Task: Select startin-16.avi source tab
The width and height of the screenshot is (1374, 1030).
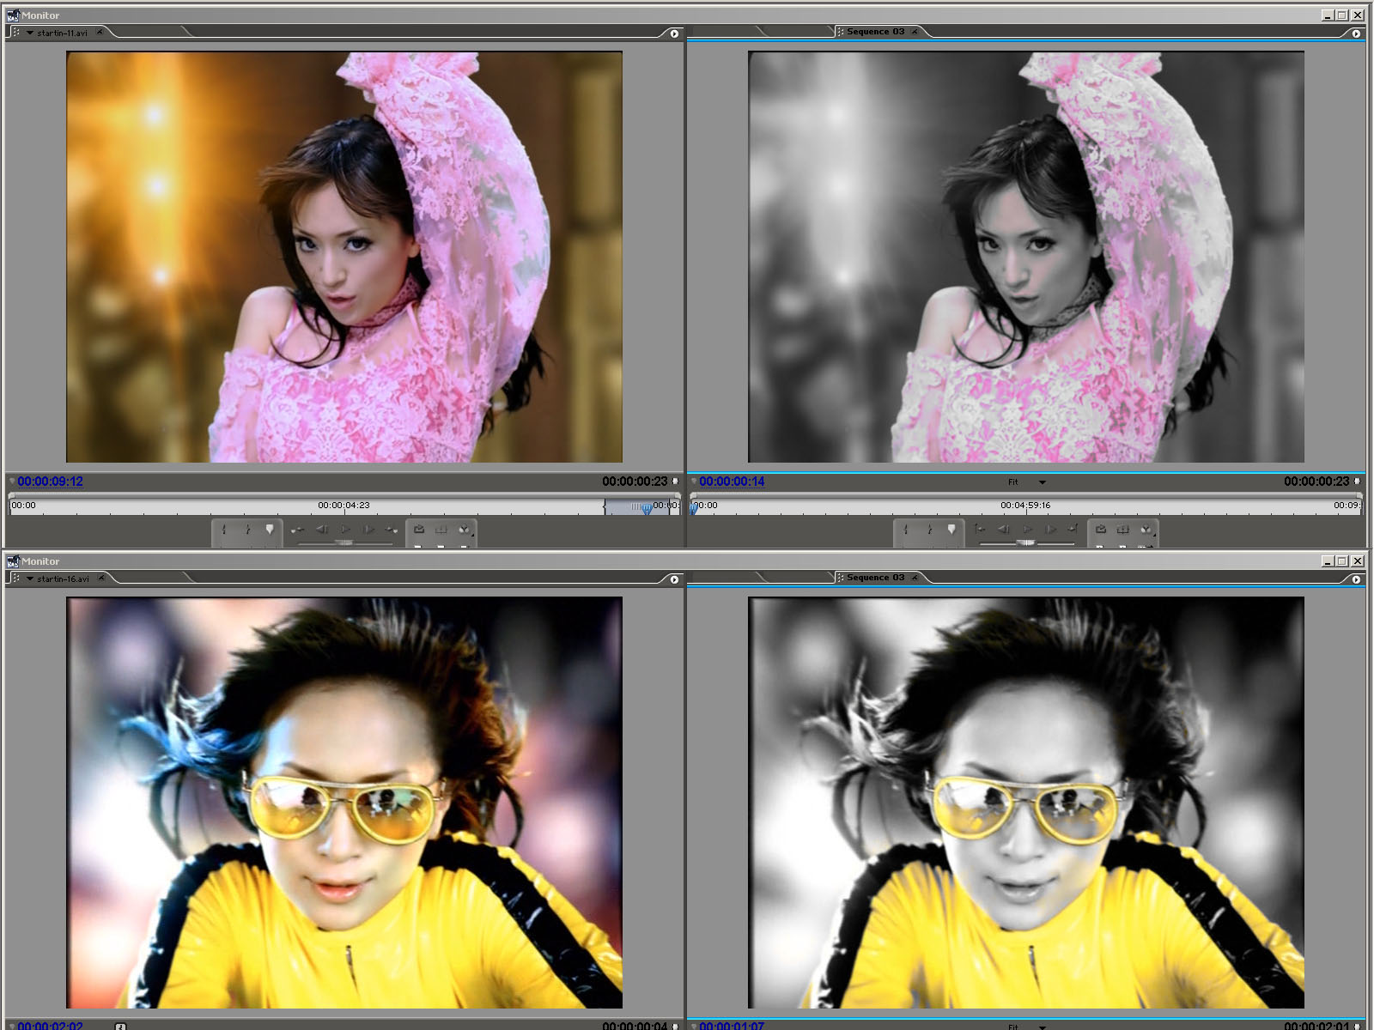Action: click(x=63, y=579)
